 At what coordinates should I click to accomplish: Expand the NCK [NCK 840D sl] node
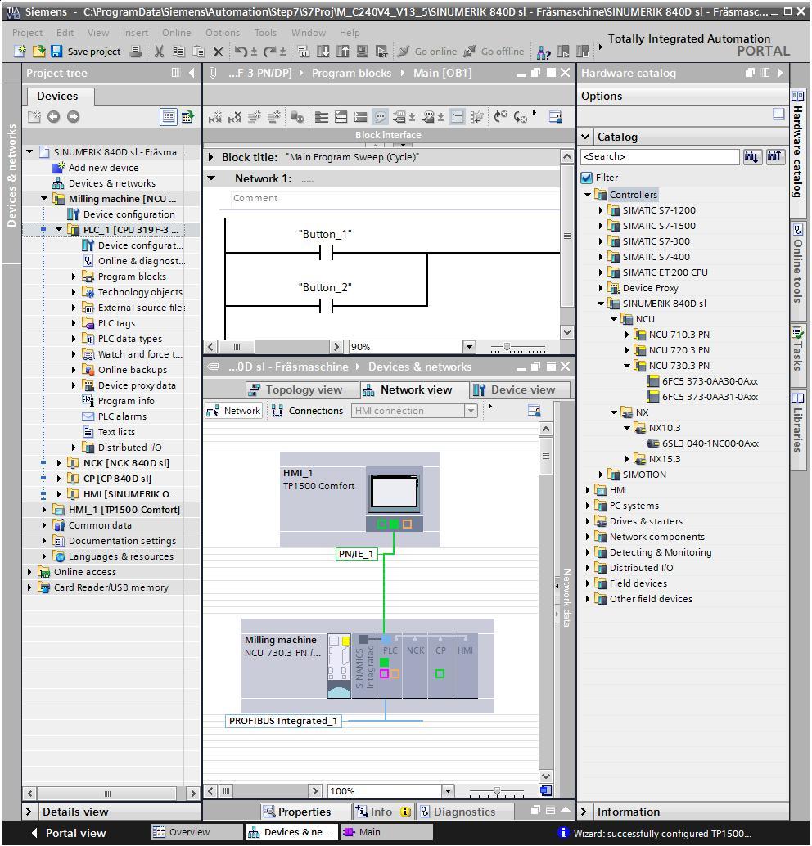(59, 463)
